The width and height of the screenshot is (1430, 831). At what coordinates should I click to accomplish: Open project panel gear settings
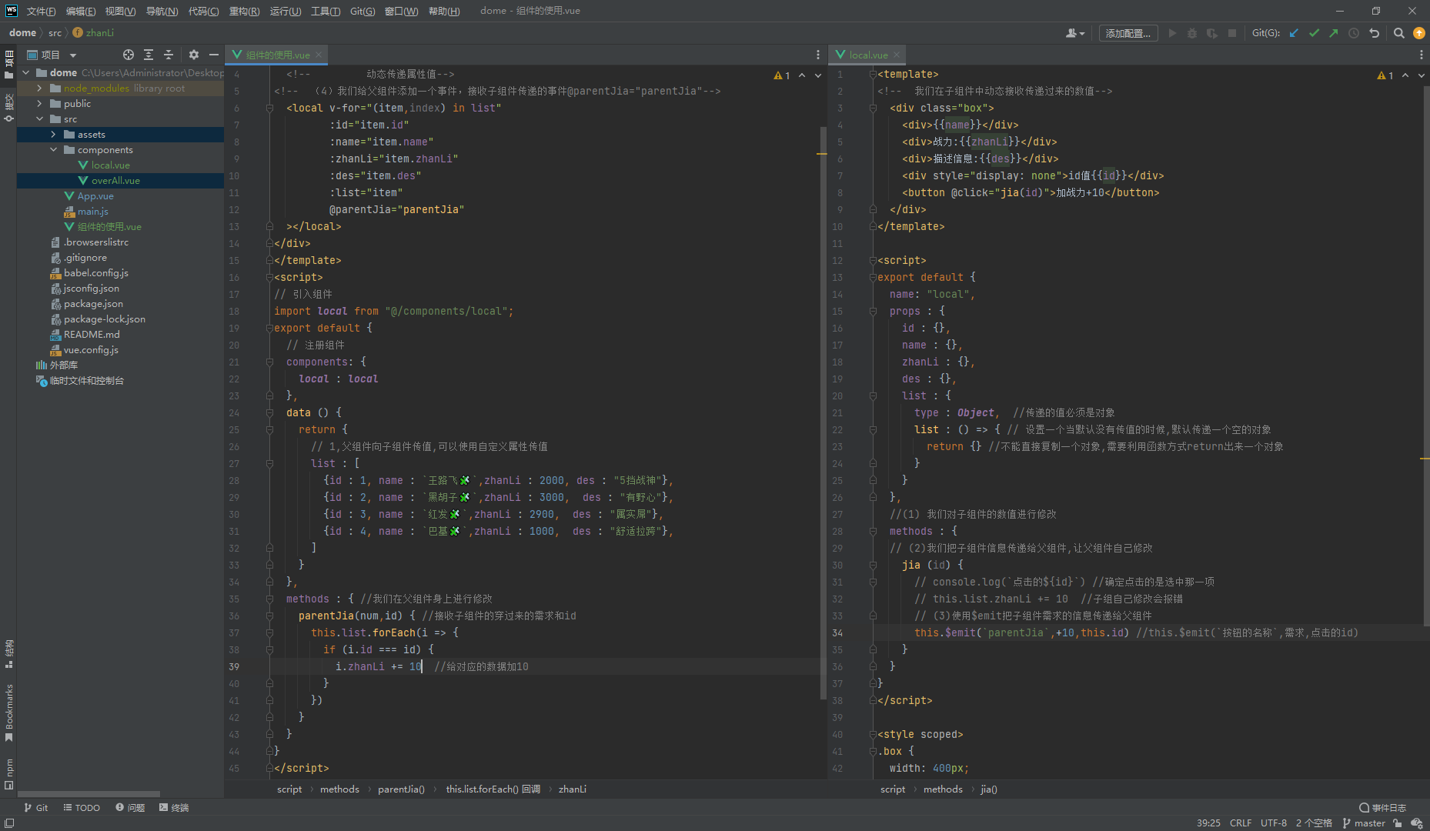tap(194, 55)
